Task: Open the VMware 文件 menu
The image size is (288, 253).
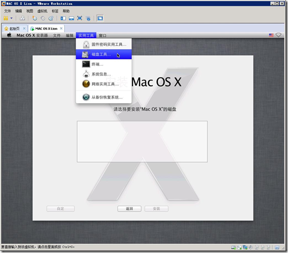Action: [x=8, y=11]
